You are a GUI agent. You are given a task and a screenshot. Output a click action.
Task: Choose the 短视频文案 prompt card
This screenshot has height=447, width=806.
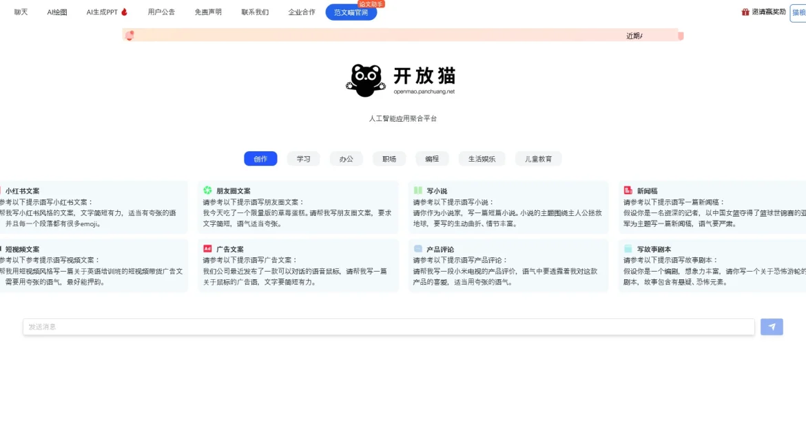pos(93,265)
